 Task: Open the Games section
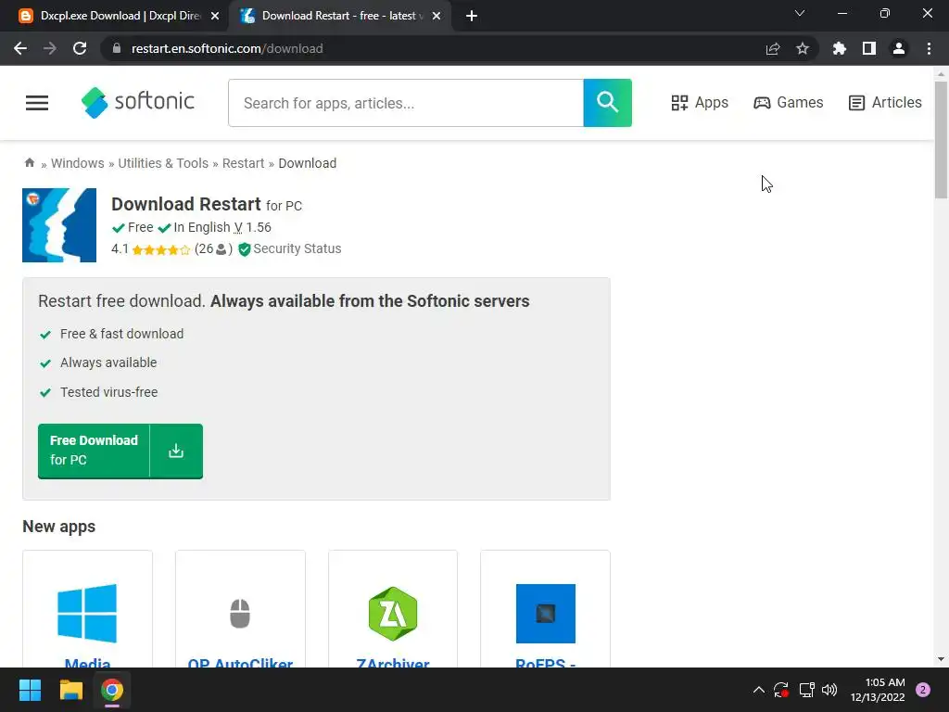pos(788,102)
